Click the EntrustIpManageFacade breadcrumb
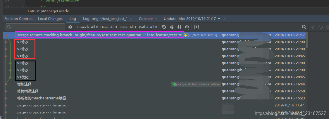 [x=48, y=11]
